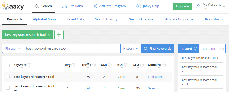Screen dimensions: 229x92
Task: Select the 'best keyword research tool seo' checkbox
Action: tap(8, 88)
